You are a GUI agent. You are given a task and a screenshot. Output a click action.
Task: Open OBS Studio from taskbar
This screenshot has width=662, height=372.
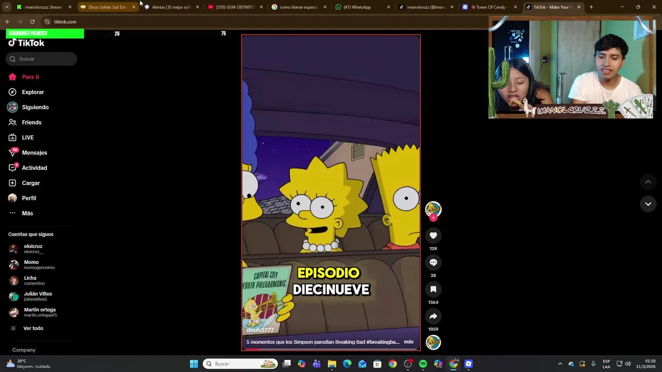click(408, 364)
